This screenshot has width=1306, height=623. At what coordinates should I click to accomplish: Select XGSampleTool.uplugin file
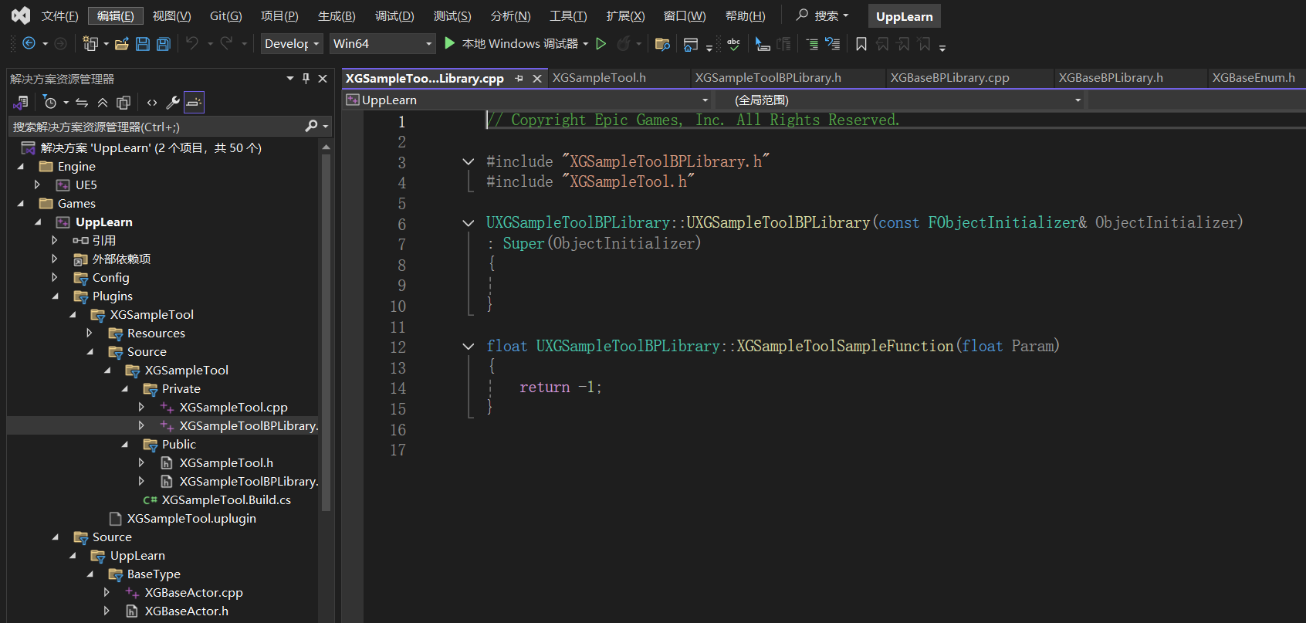191,518
